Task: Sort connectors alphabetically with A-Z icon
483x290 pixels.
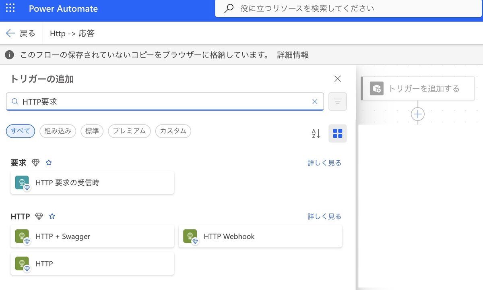Action: click(316, 134)
